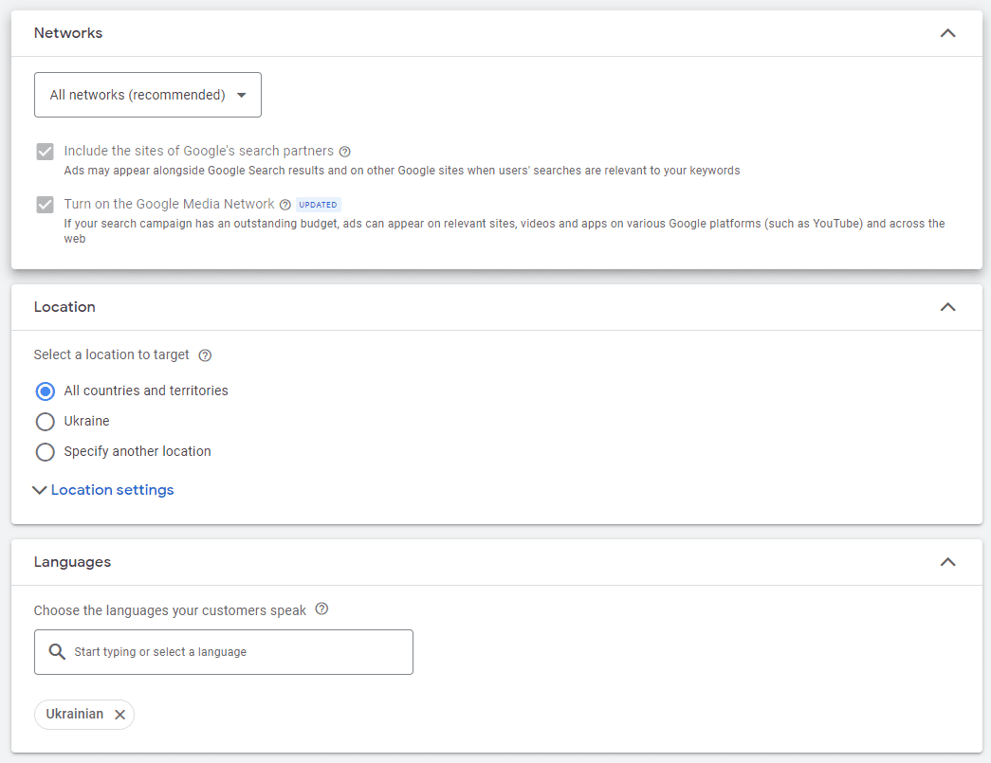Collapse the Location section
991x763 pixels.
point(947,306)
